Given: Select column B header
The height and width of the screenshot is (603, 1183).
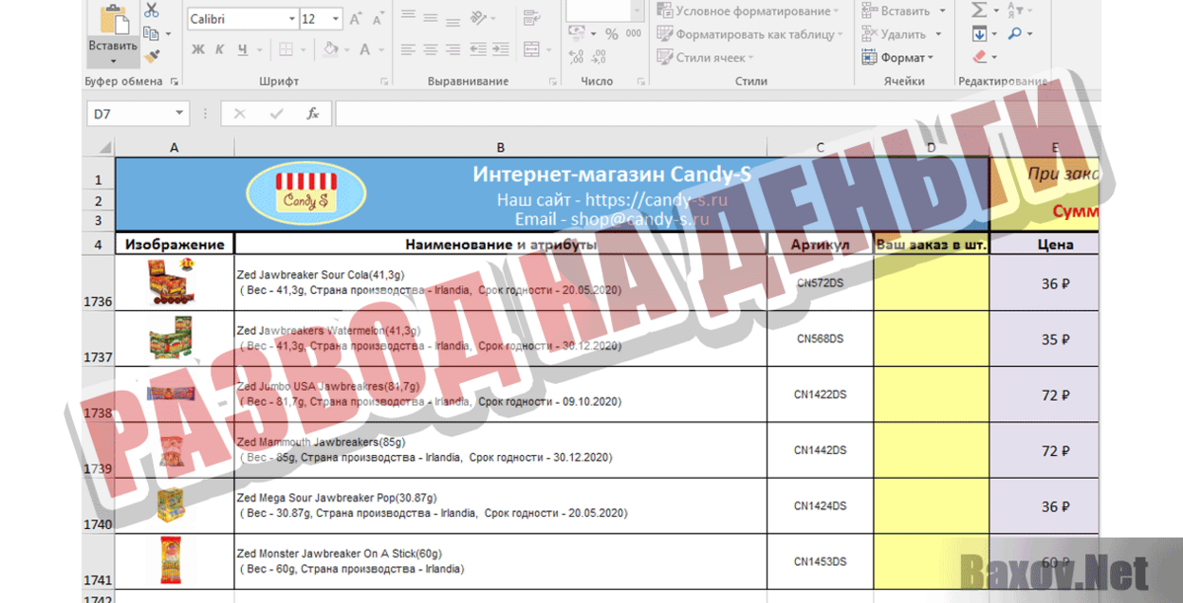Looking at the screenshot, I should [x=500, y=147].
